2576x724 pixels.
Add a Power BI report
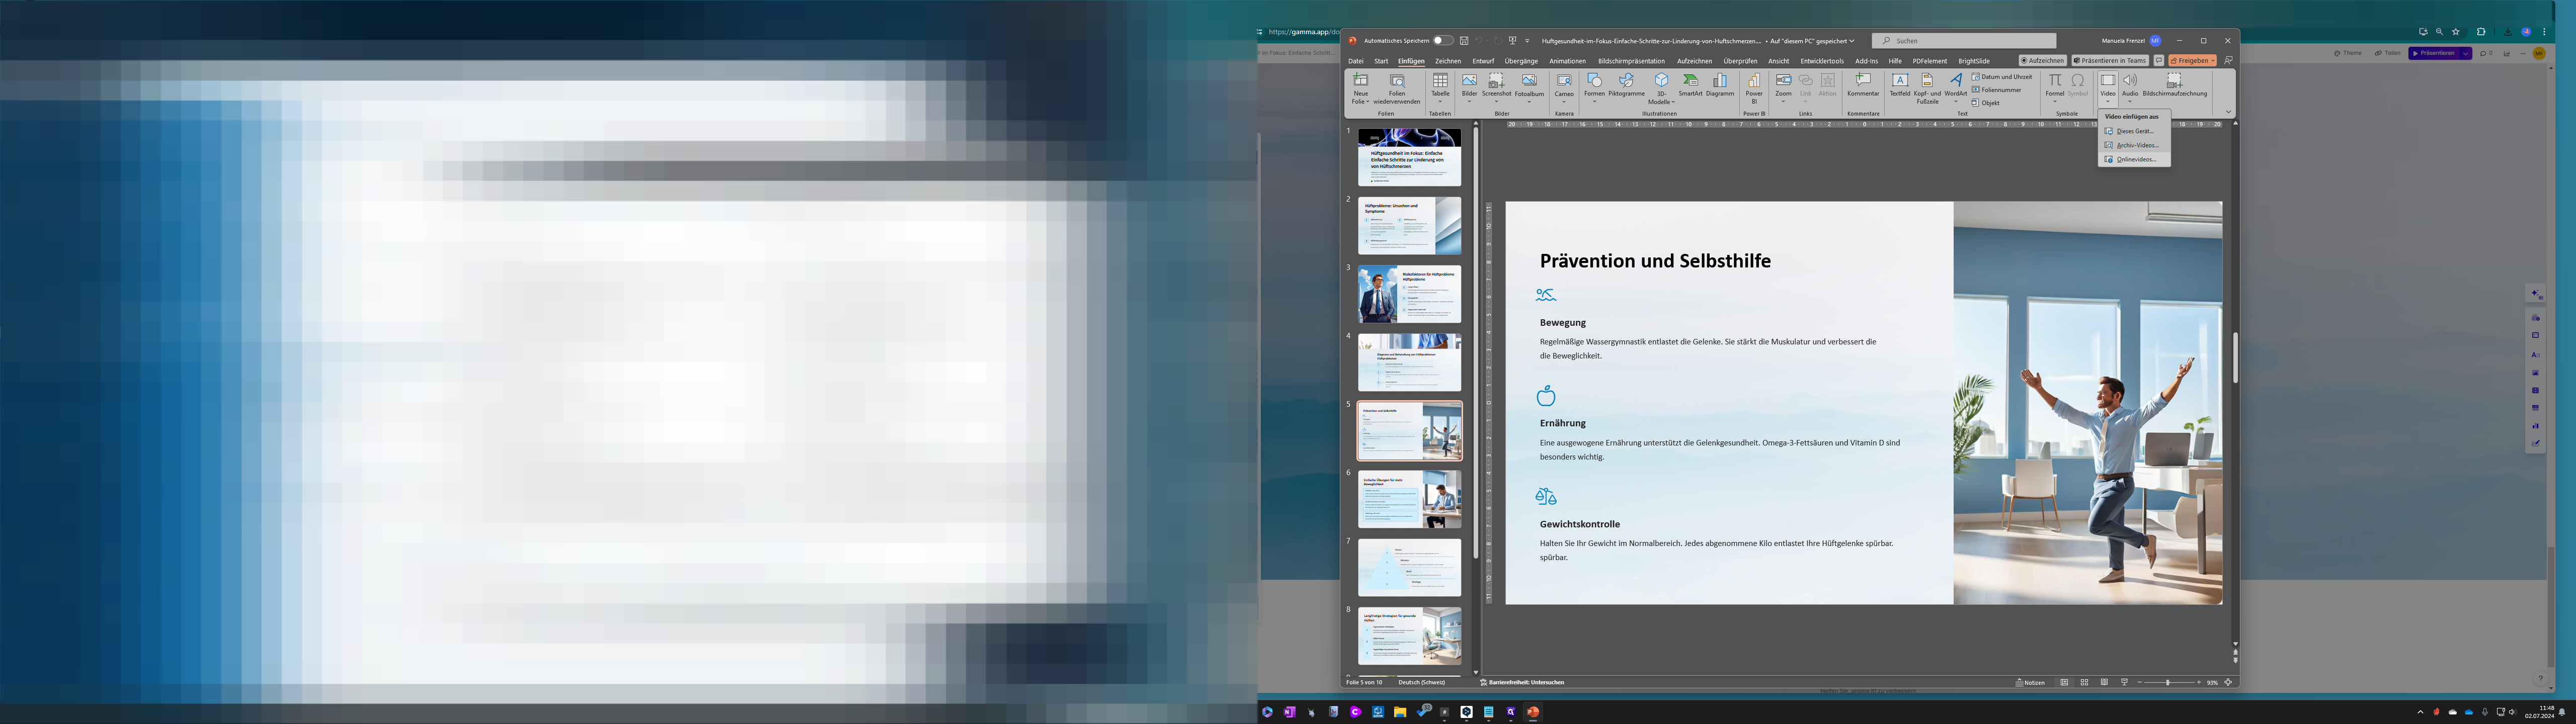(x=1754, y=88)
